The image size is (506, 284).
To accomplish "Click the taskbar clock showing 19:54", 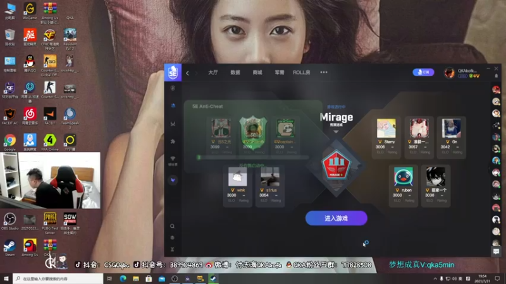I will (x=482, y=278).
